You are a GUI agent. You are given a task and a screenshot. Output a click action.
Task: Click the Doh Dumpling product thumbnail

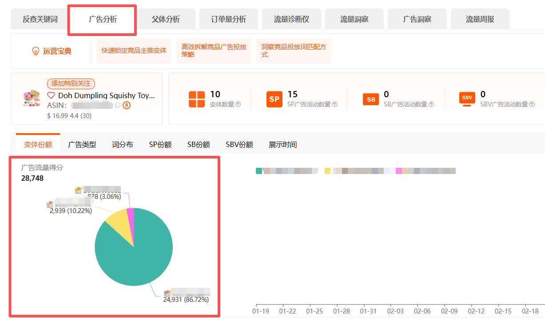(32, 98)
